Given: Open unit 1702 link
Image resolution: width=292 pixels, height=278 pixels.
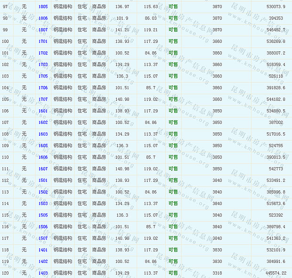Looking at the screenshot, I should click(x=43, y=53).
